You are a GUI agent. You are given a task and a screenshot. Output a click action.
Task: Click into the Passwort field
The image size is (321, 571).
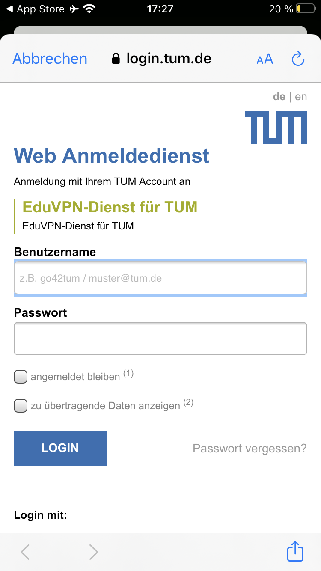point(160,339)
